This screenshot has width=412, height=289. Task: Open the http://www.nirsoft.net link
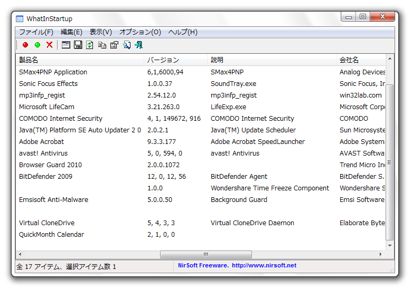click(x=264, y=265)
